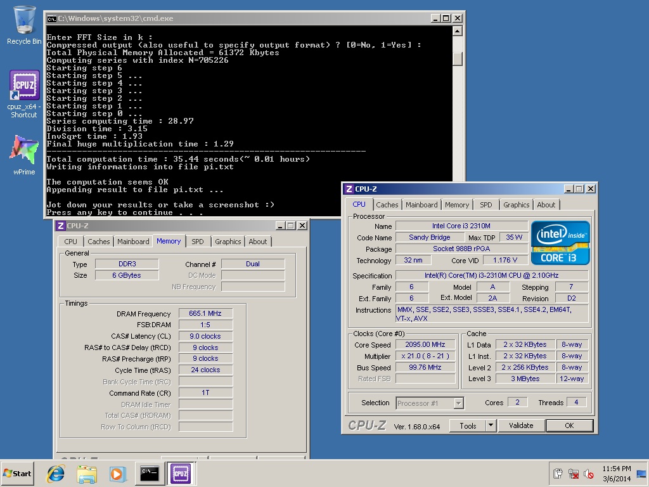Click the Z icon in the front CPU-Z title bar
Image resolution: width=649 pixels, height=487 pixels.
(x=349, y=189)
